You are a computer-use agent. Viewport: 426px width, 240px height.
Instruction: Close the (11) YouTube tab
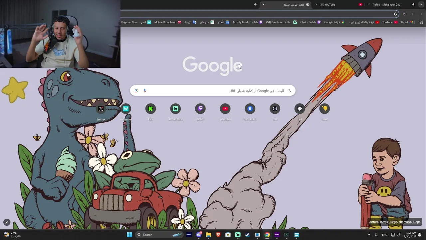click(316, 5)
